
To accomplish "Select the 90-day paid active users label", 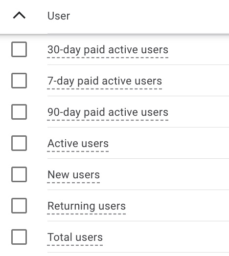I will click(x=108, y=112).
